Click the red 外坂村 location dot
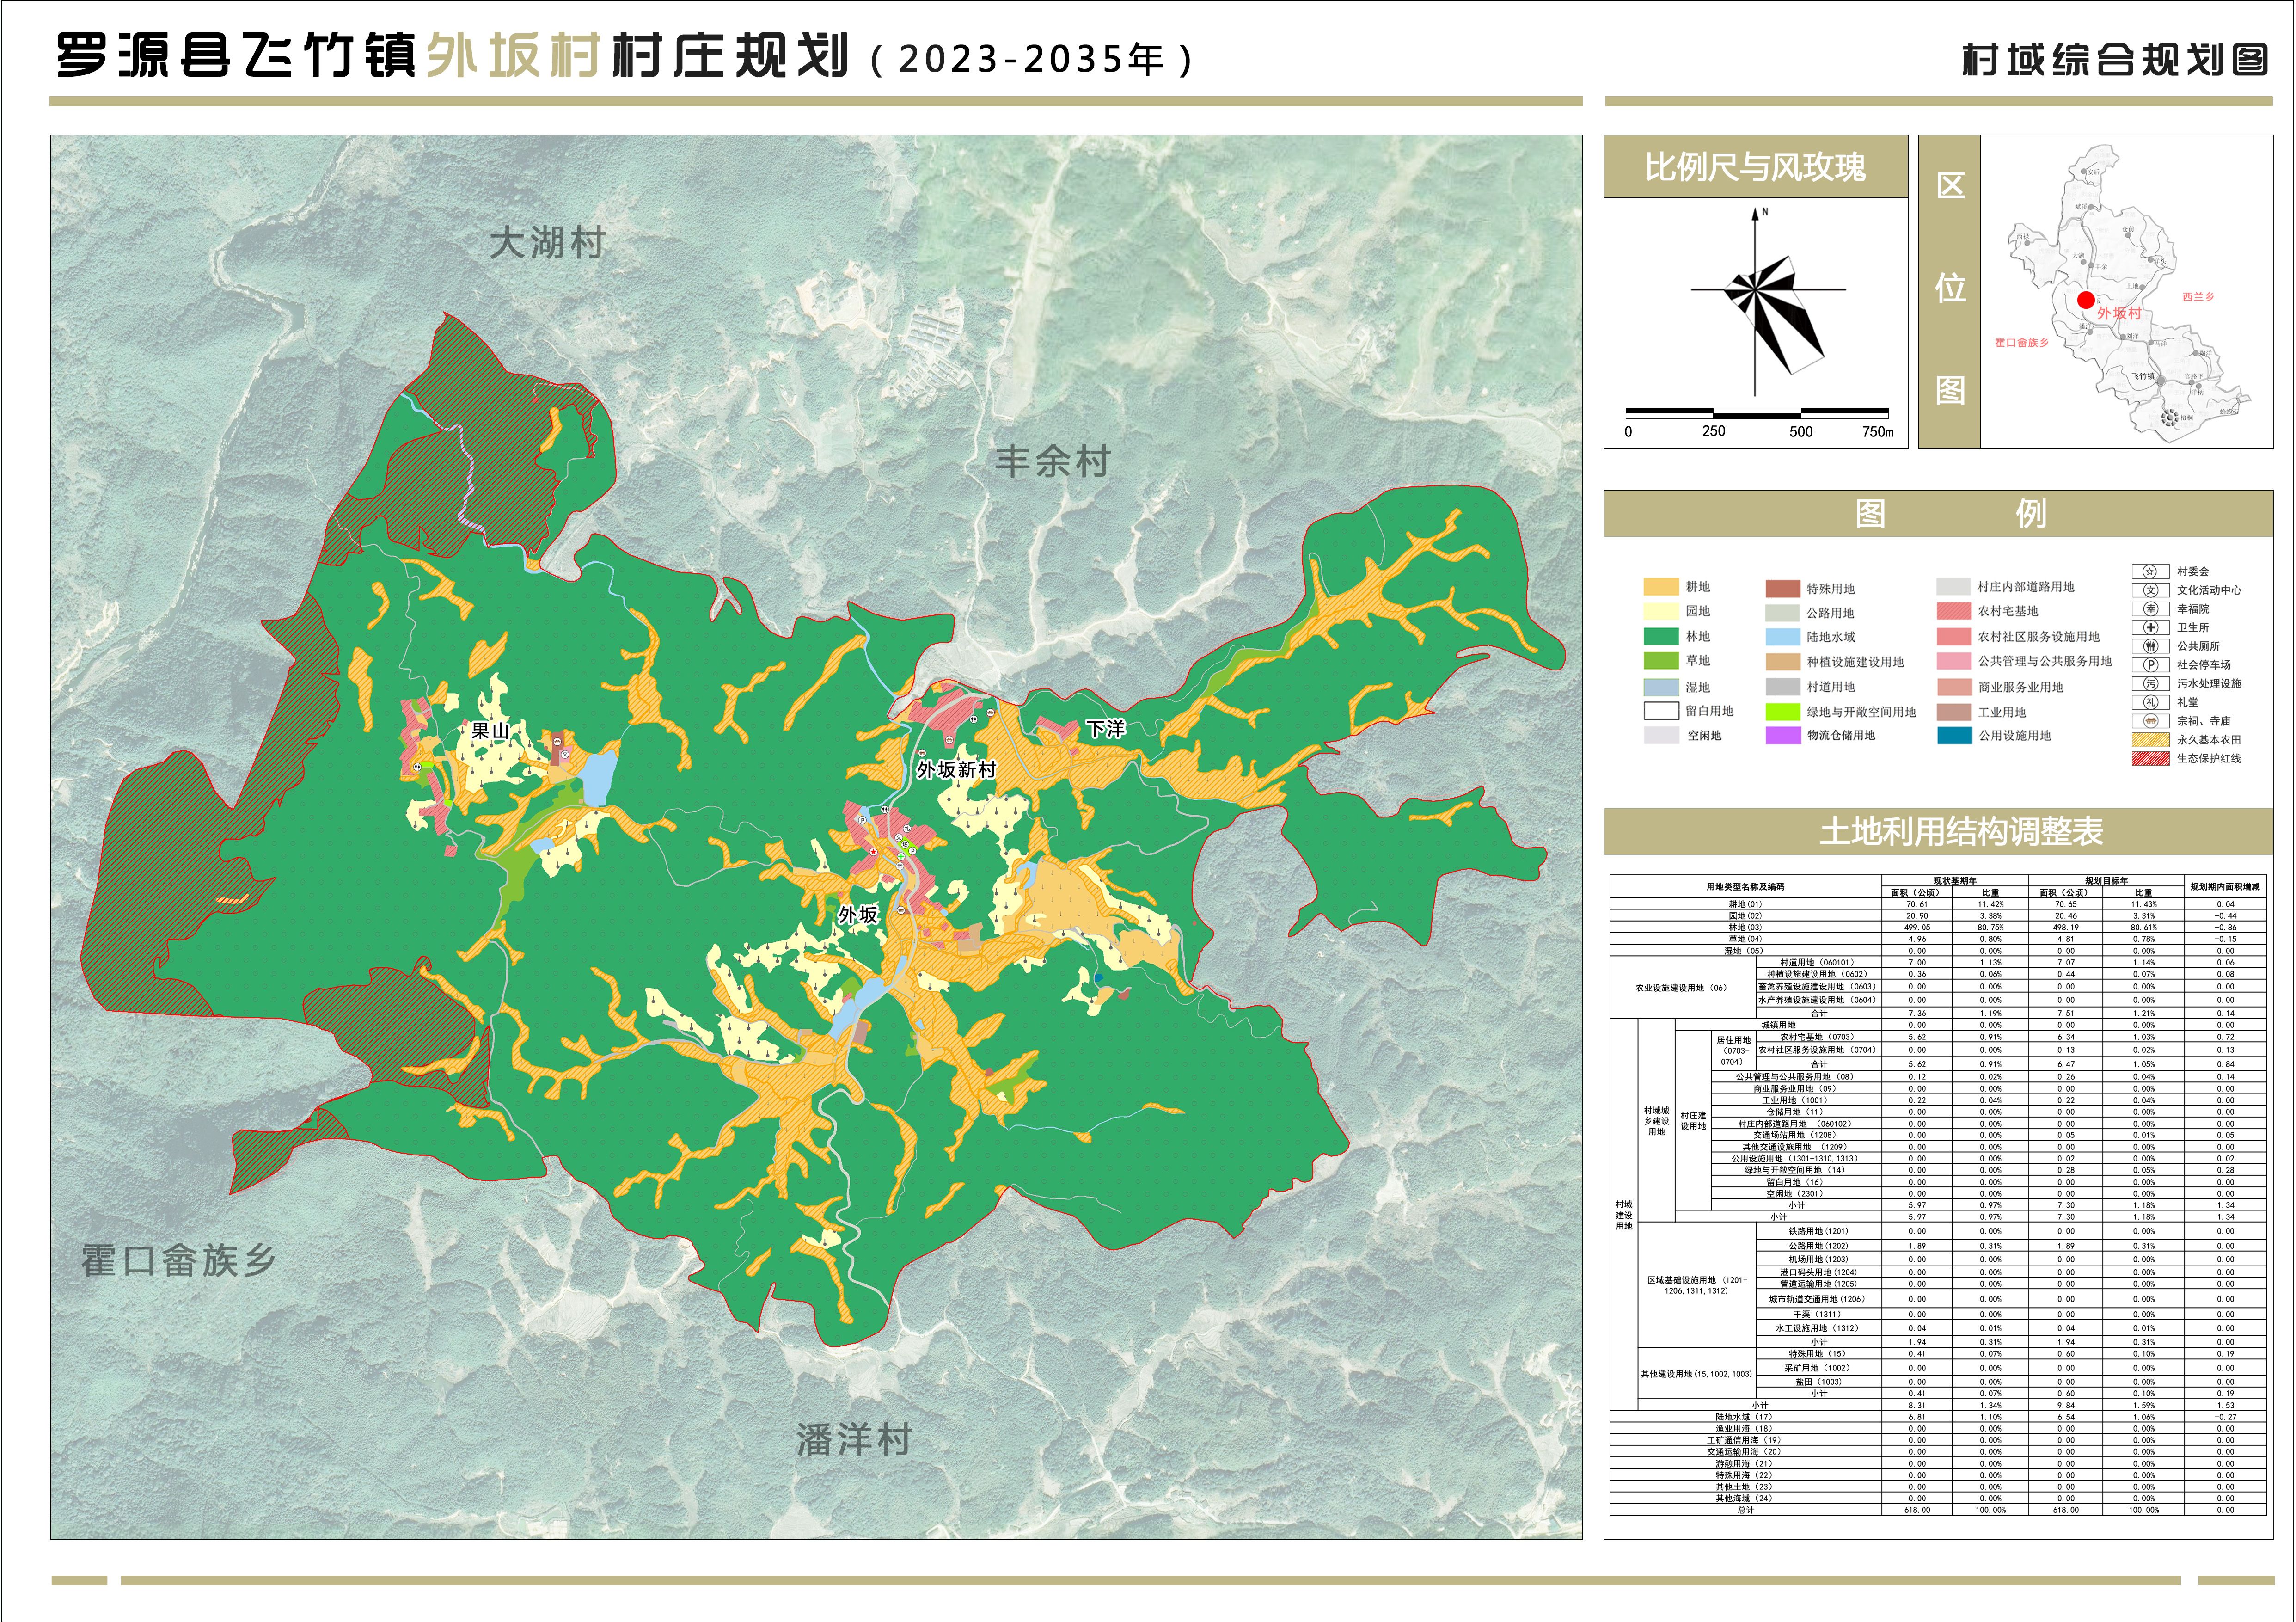Viewport: 2296px width, 1622px height. click(2085, 300)
